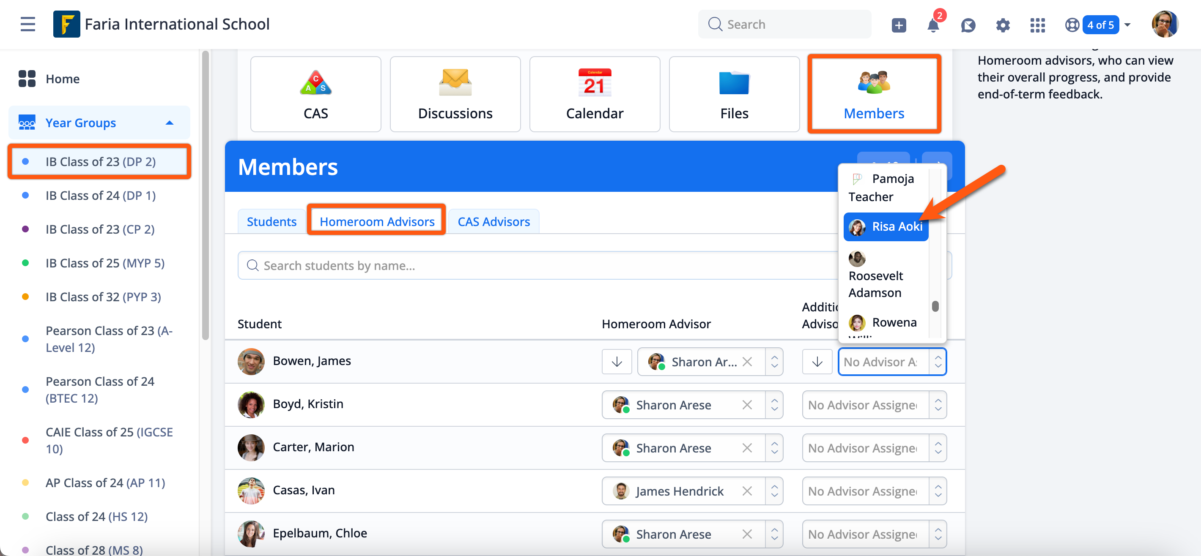Open homeroom advisor dropdown for Epelbaum, Chloe
The height and width of the screenshot is (556, 1201).
coord(774,534)
